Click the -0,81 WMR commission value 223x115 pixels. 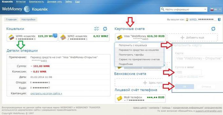(39, 72)
